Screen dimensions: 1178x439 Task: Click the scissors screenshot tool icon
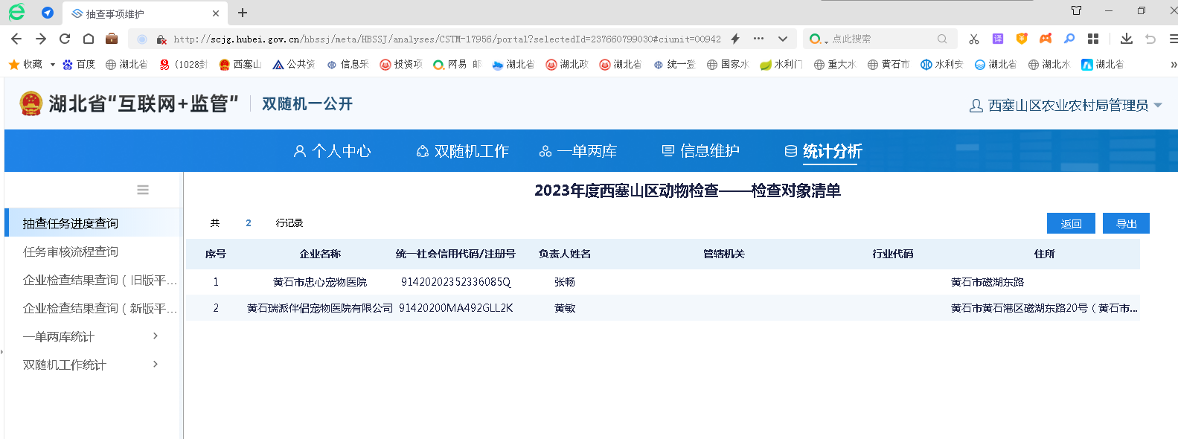(973, 39)
